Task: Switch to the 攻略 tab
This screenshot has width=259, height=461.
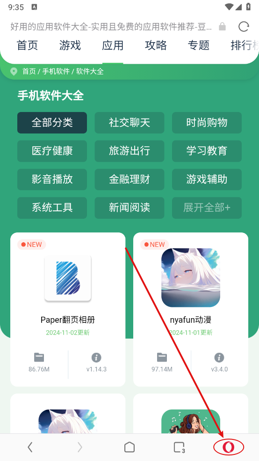Action: coord(156,45)
